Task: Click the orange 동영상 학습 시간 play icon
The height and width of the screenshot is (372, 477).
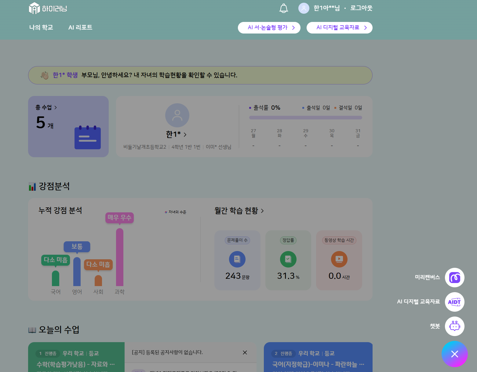Action: [x=339, y=259]
